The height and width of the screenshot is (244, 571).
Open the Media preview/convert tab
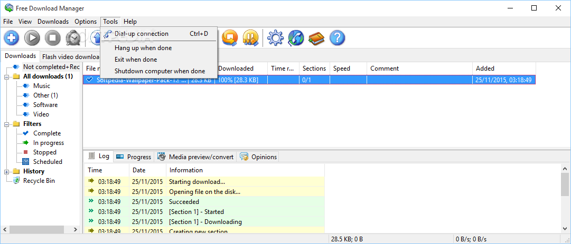(x=196, y=157)
